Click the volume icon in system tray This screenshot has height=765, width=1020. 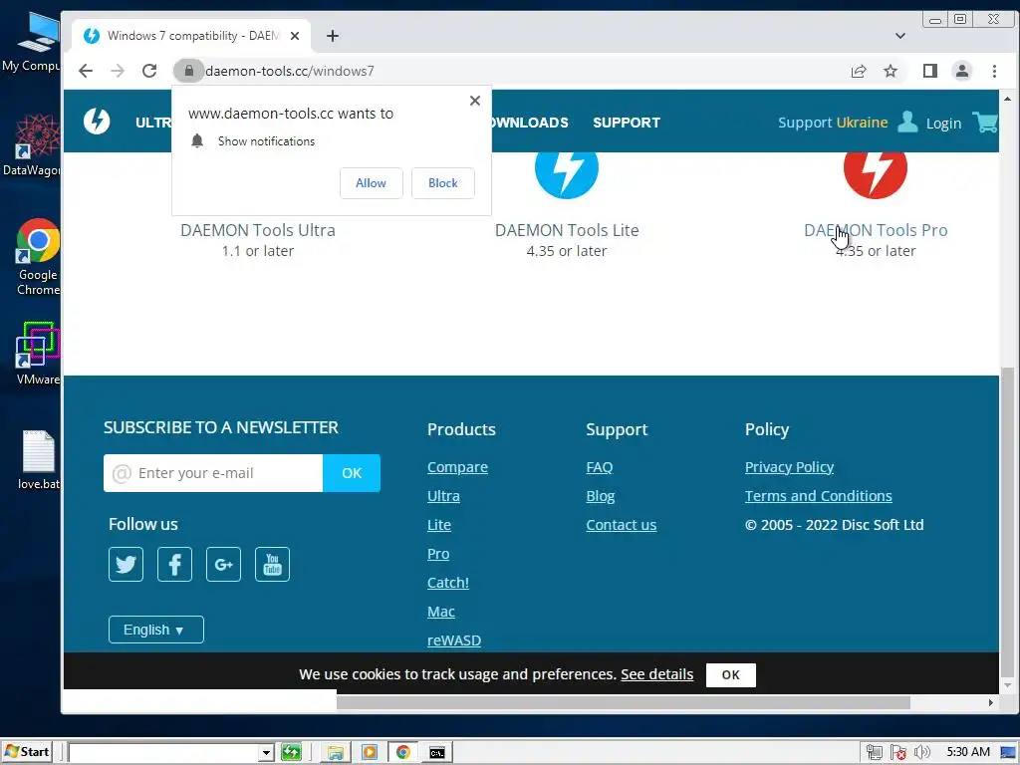pos(921,753)
